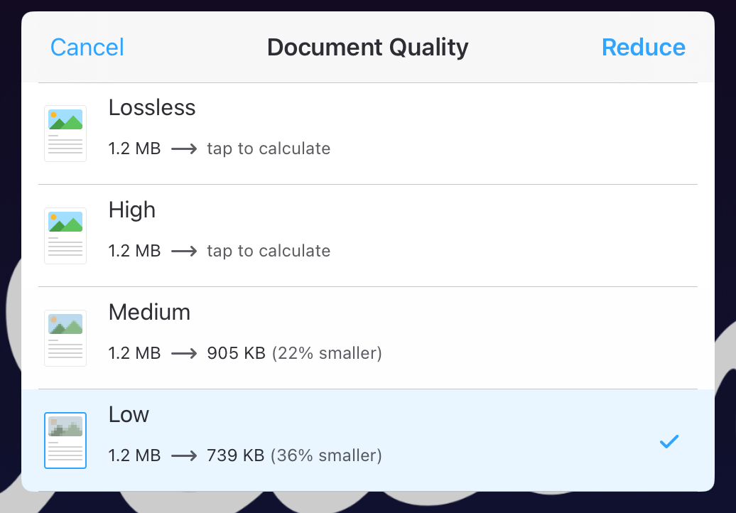Click the Medium quality document icon

tap(65, 338)
